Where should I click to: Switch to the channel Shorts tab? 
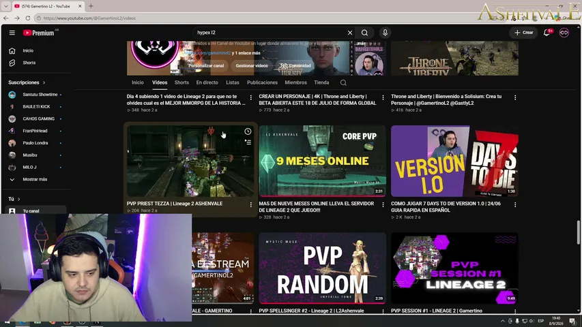pos(181,82)
